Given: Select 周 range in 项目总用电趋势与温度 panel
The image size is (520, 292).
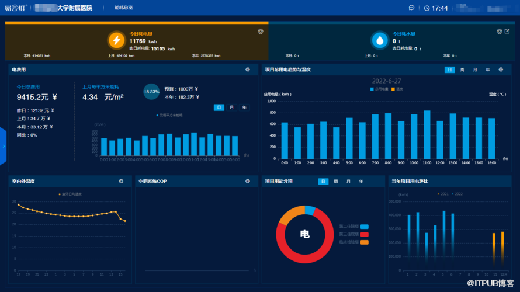Looking at the screenshot, I should point(462,69).
